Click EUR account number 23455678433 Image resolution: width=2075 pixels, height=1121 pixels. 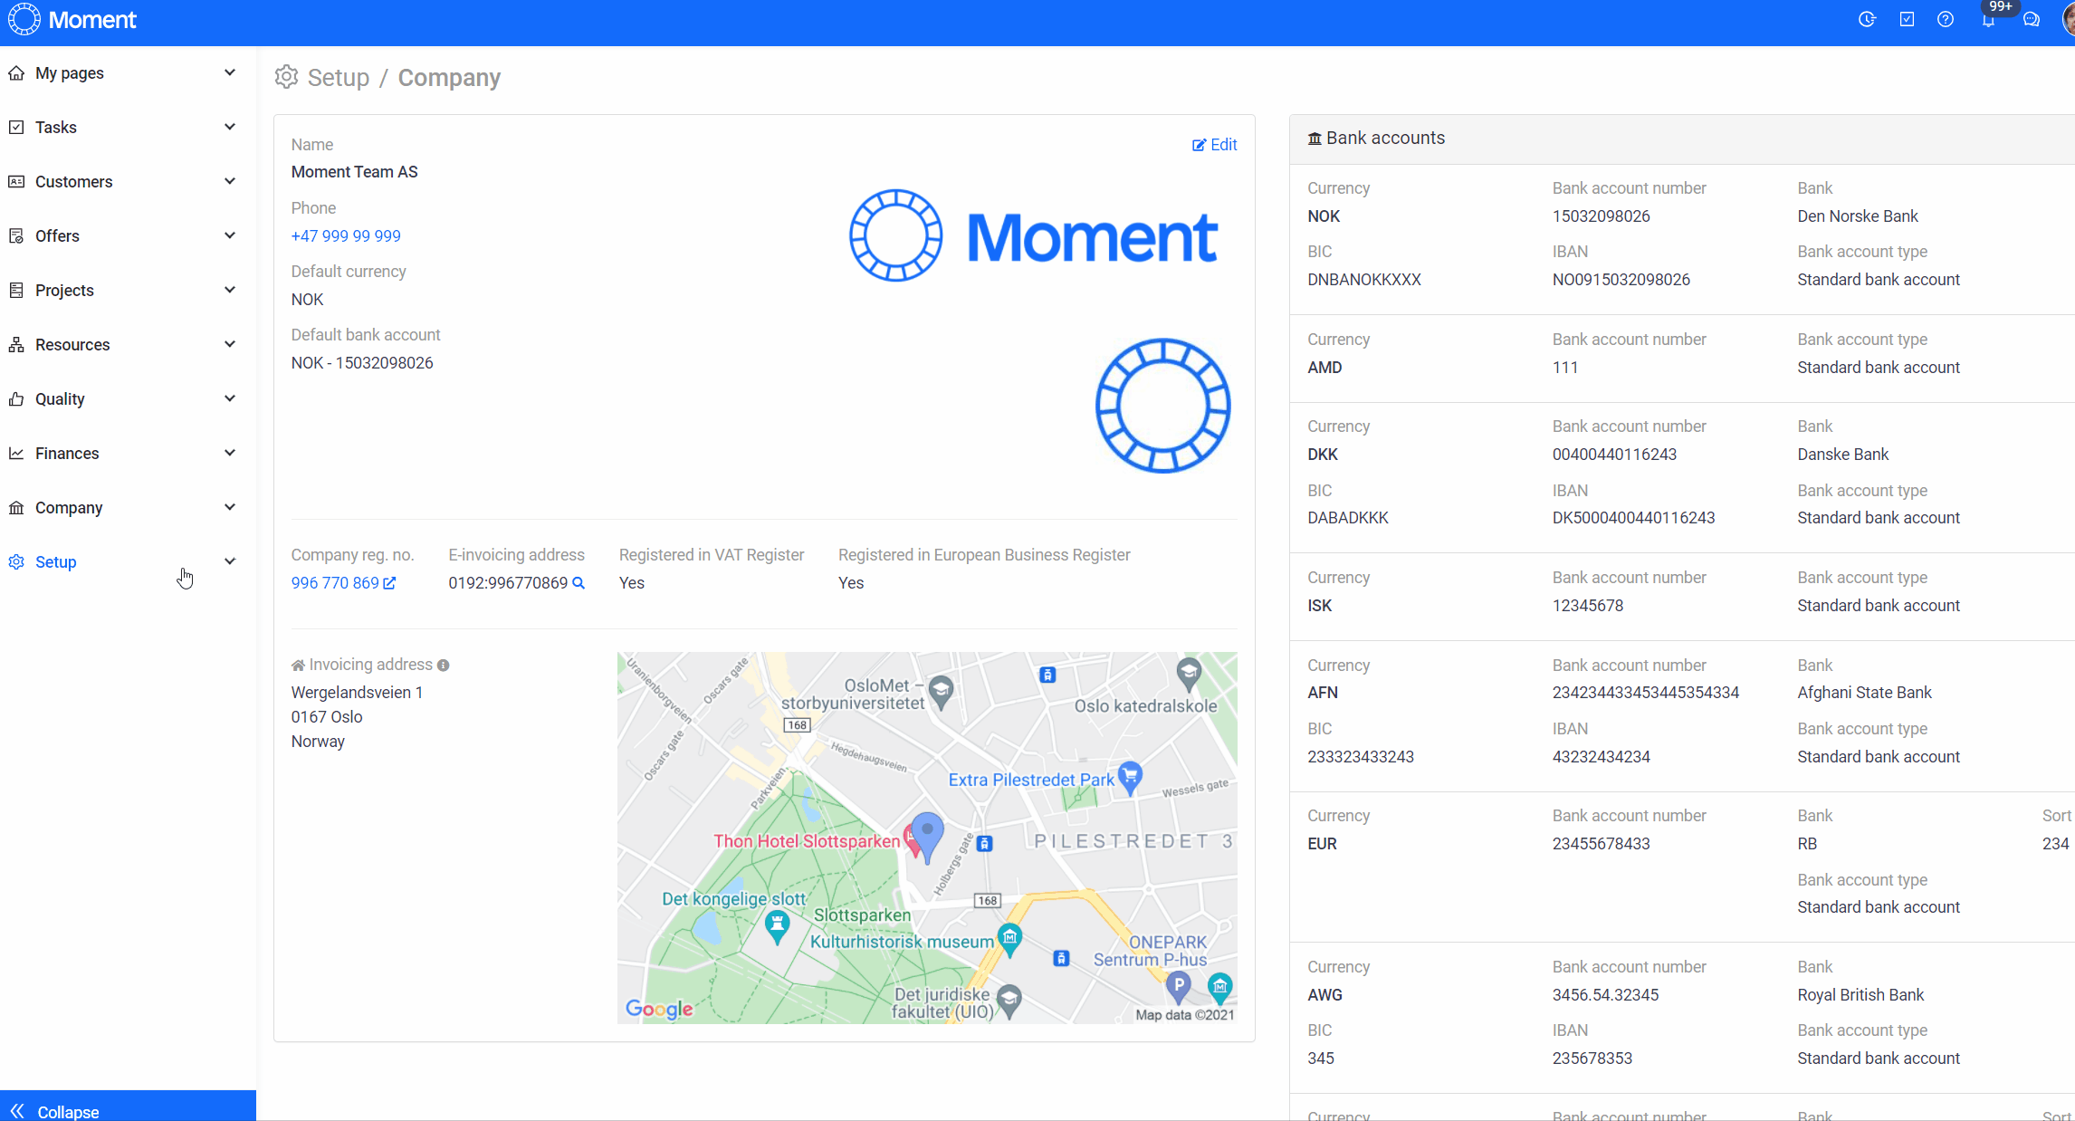[x=1602, y=844]
